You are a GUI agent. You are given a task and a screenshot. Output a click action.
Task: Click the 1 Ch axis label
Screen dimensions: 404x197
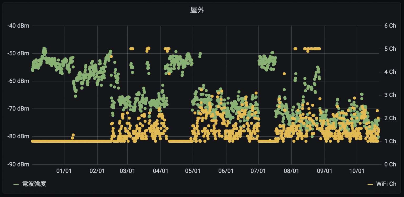coord(390,141)
